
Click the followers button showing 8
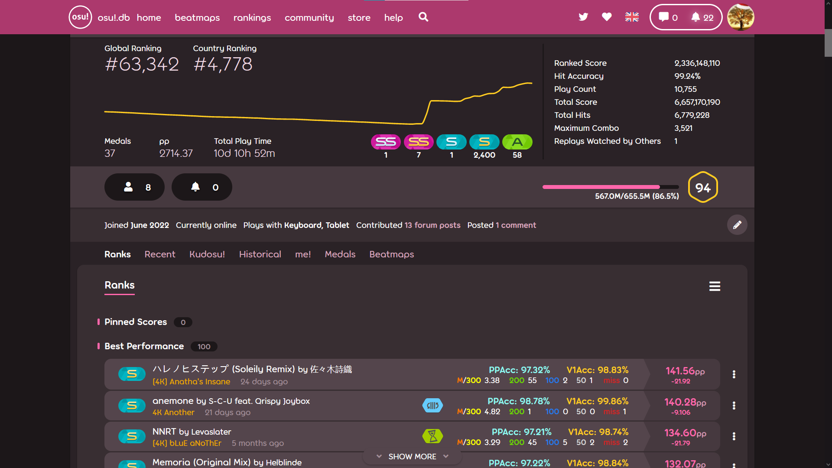pyautogui.click(x=134, y=187)
